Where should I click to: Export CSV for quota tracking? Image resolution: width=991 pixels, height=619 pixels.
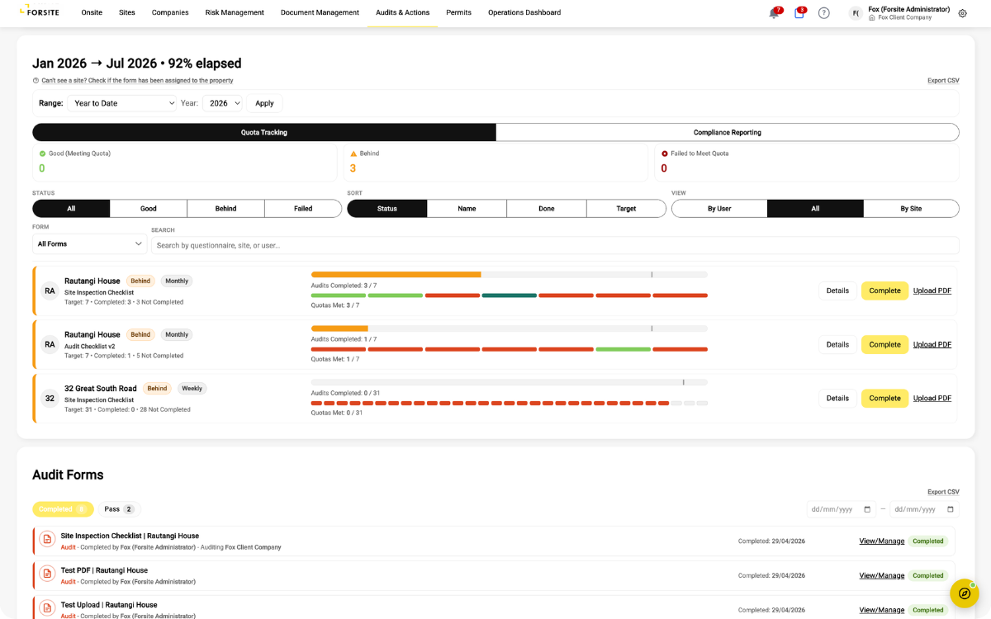[x=943, y=81]
